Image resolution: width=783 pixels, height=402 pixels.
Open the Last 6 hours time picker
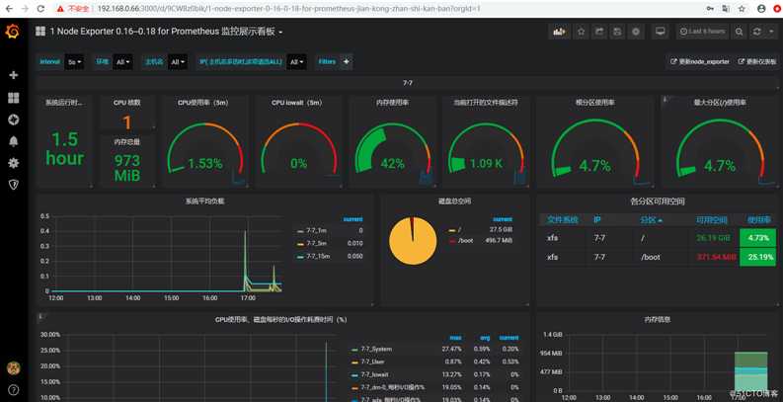click(x=703, y=32)
